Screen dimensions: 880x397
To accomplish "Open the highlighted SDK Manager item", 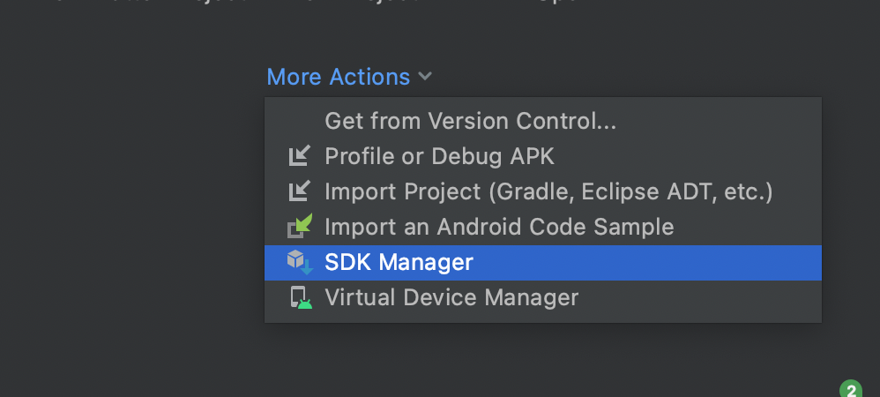I will (x=542, y=262).
